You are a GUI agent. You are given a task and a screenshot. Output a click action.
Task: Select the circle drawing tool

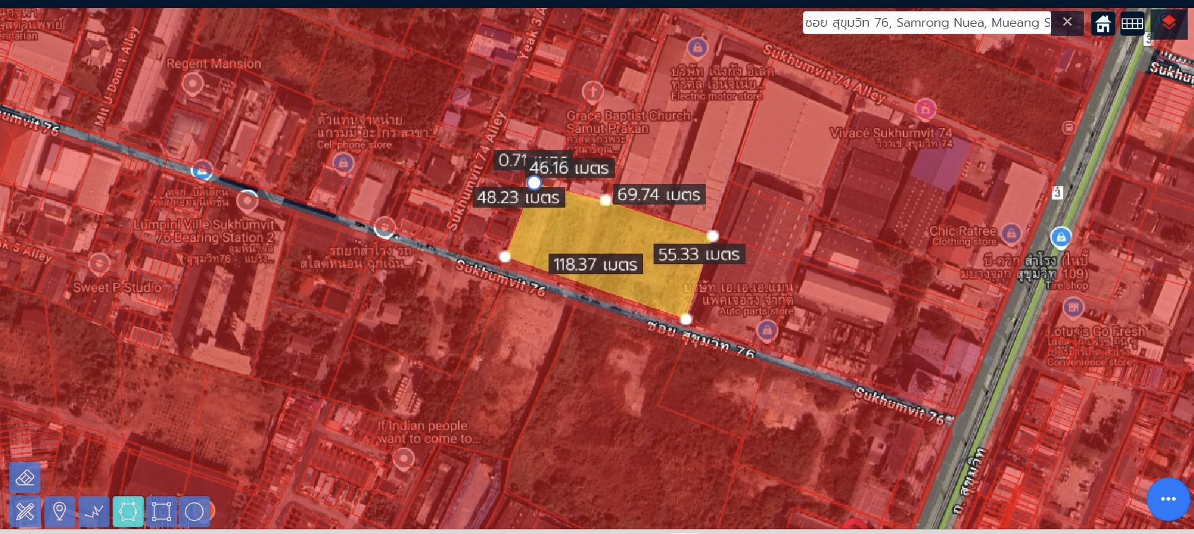click(x=195, y=512)
